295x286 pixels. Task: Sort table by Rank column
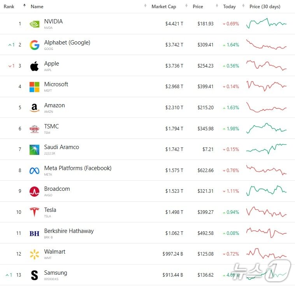9,7
